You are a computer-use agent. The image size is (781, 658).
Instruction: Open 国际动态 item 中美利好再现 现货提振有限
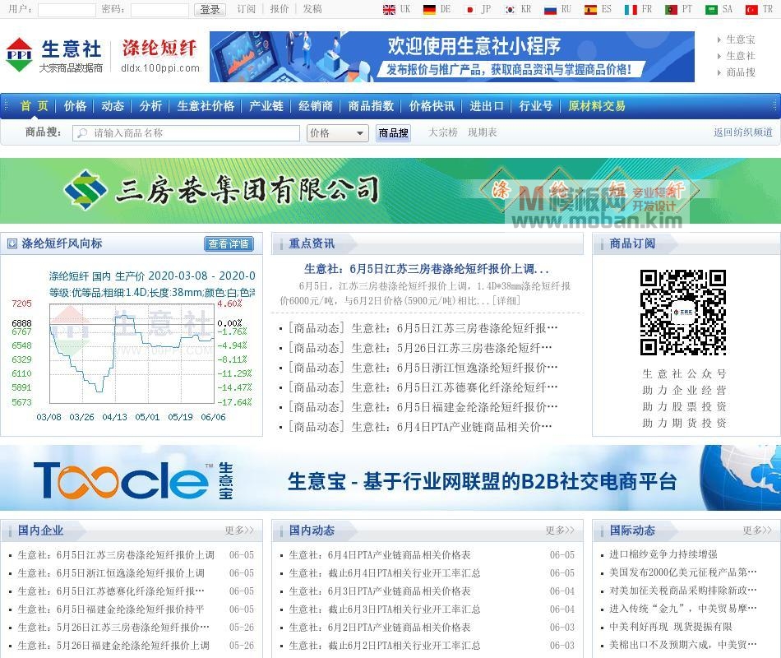[671, 627]
